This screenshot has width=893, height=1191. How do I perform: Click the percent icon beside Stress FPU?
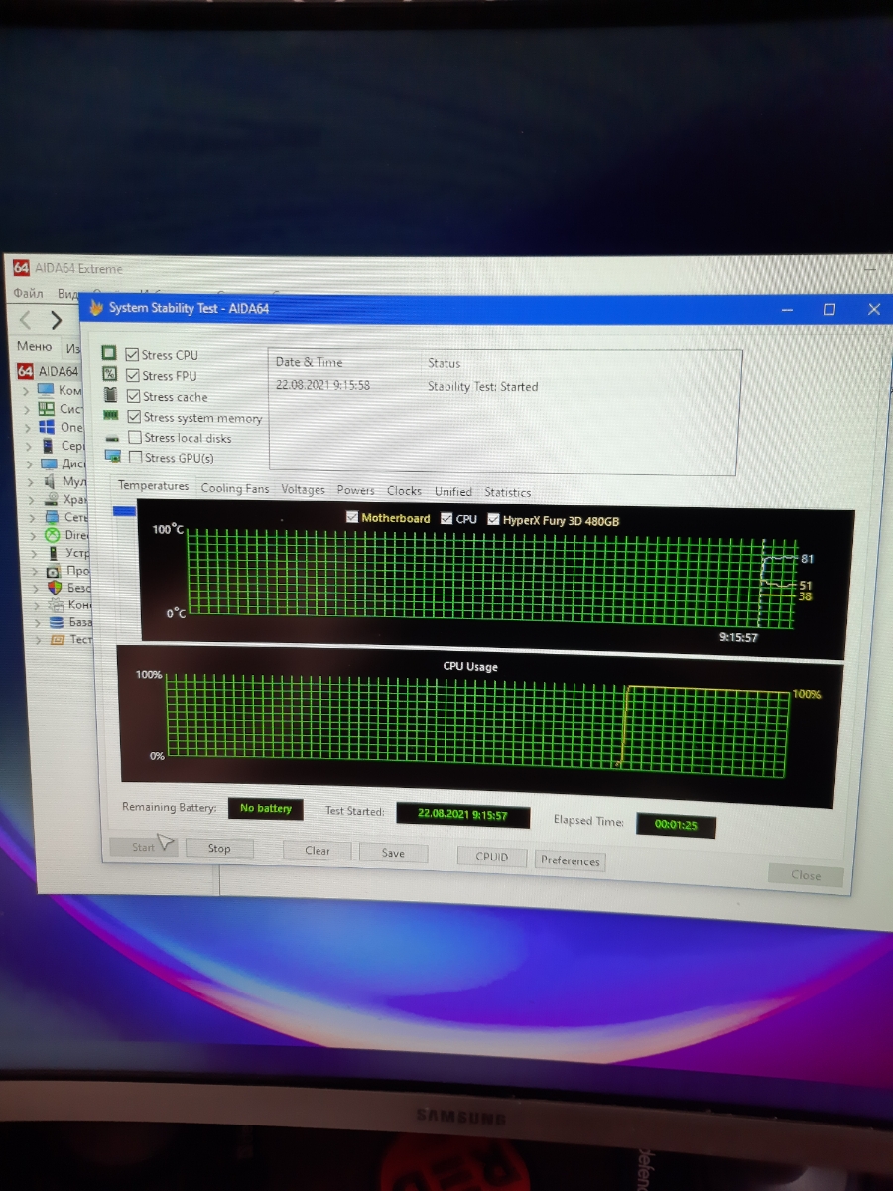110,374
